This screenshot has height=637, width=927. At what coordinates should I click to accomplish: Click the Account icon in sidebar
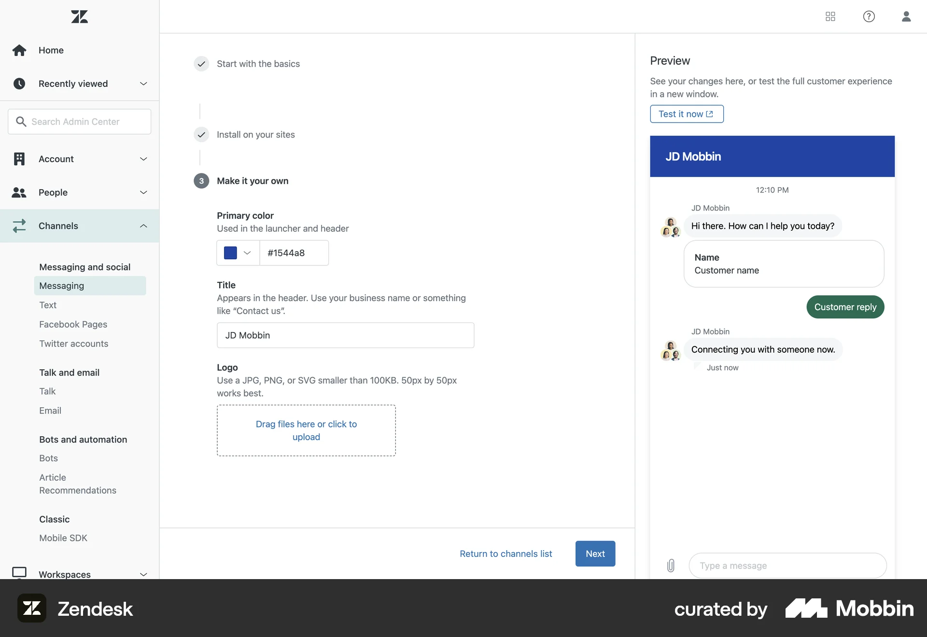coord(19,159)
